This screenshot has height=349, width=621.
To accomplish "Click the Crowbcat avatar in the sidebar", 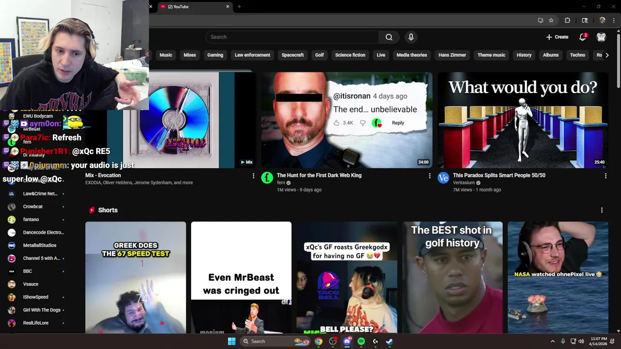I will 12,206.
